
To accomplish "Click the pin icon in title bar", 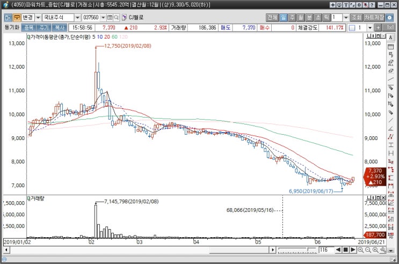I will 365,5.
